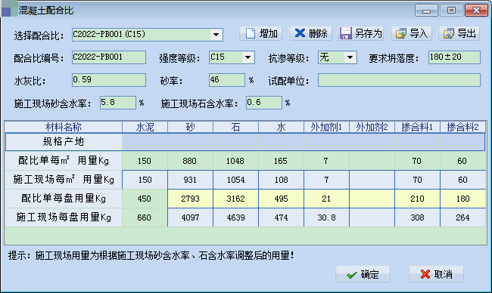Select the 水泥 cell in 规格产地 row

(145, 142)
